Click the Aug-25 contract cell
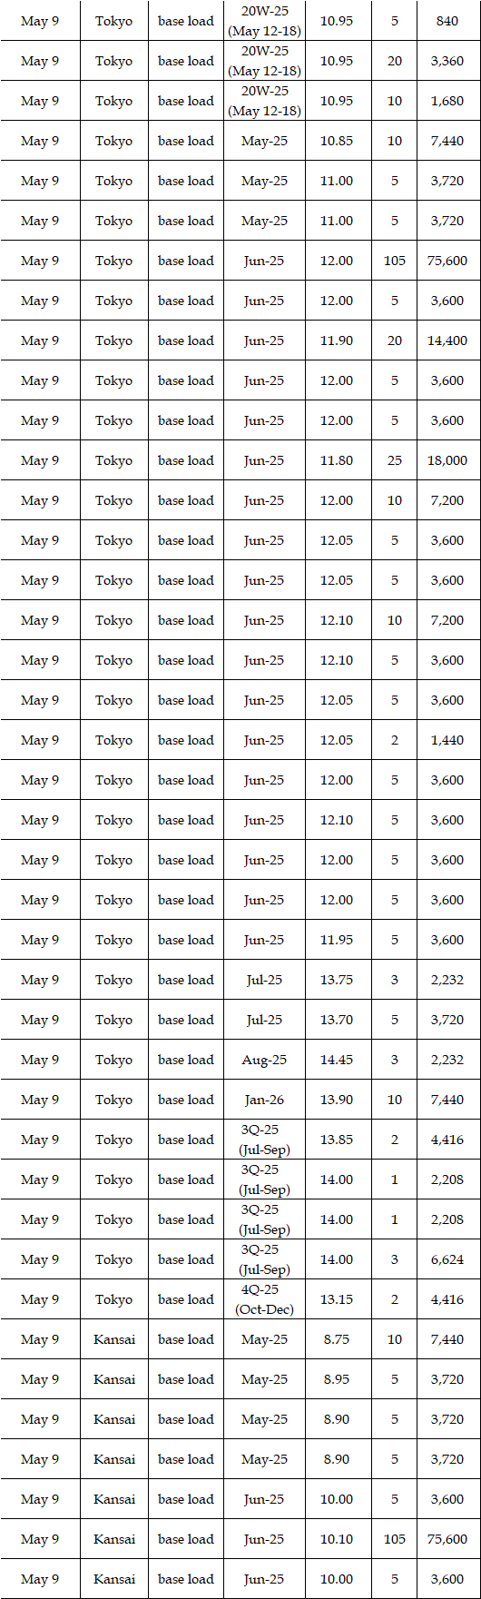The image size is (481, 1599). pyautogui.click(x=264, y=1060)
